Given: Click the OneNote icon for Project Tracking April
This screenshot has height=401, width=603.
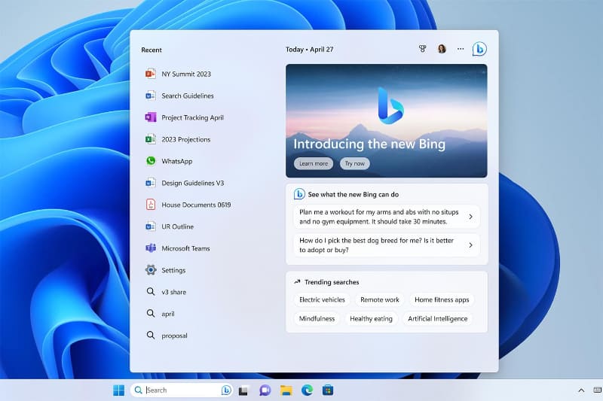Looking at the screenshot, I should tap(150, 117).
